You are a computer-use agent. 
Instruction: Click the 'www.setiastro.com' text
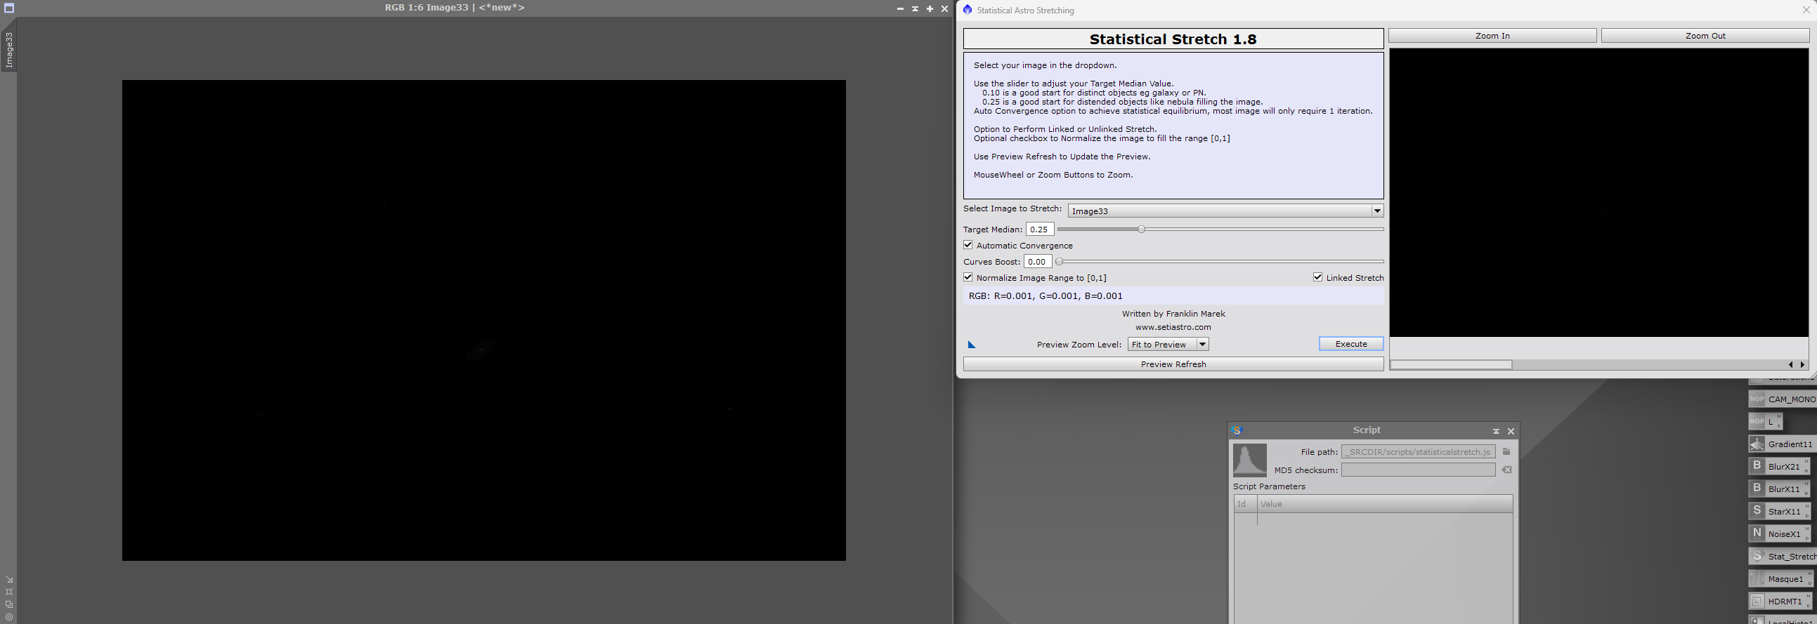pos(1173,327)
